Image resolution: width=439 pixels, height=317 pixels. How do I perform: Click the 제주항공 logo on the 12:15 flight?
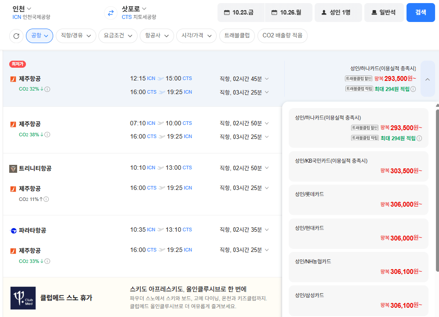[13, 79]
